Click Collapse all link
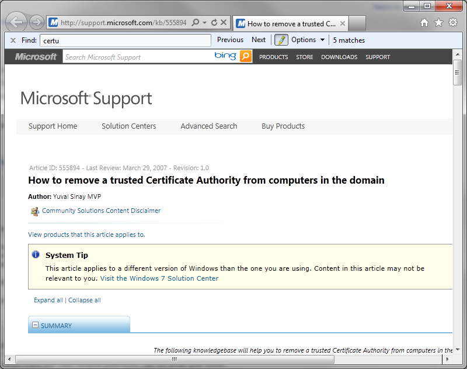 pos(85,300)
